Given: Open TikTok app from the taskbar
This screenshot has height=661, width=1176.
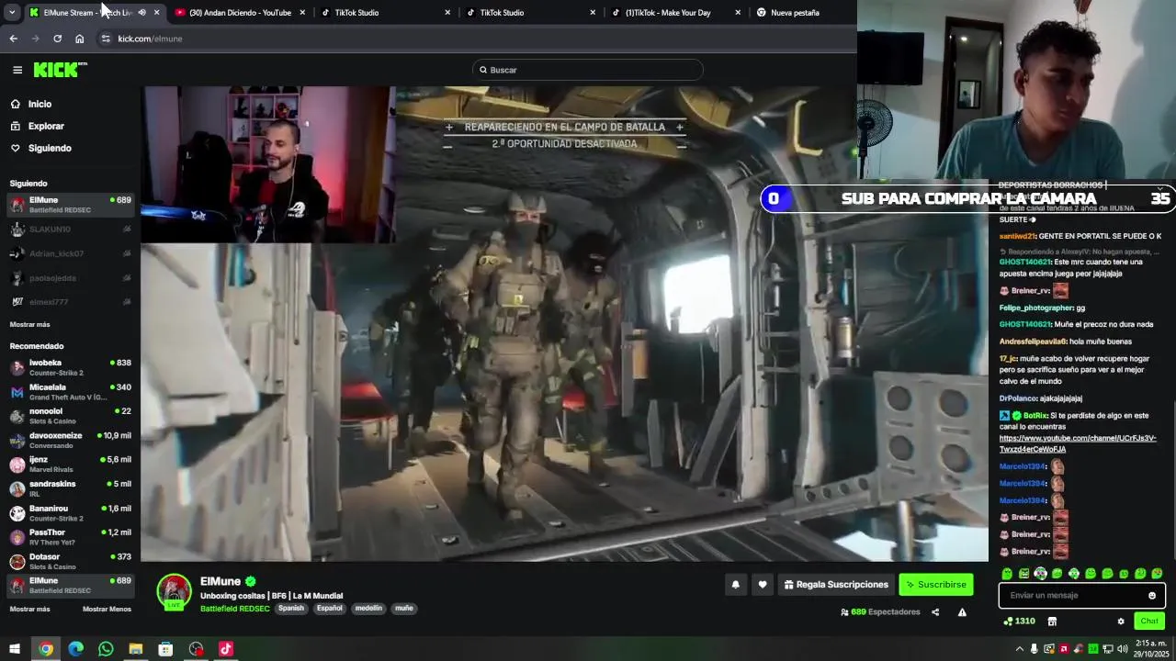Looking at the screenshot, I should 226,649.
